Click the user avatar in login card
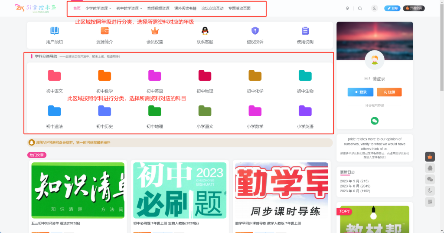This screenshot has height=233, width=444. [x=375, y=60]
